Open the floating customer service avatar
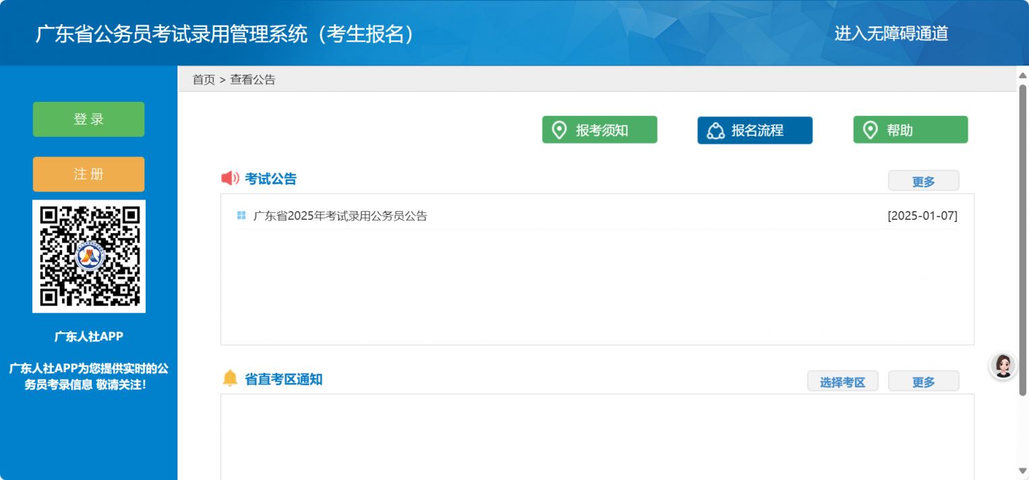1029x480 pixels. [1002, 365]
